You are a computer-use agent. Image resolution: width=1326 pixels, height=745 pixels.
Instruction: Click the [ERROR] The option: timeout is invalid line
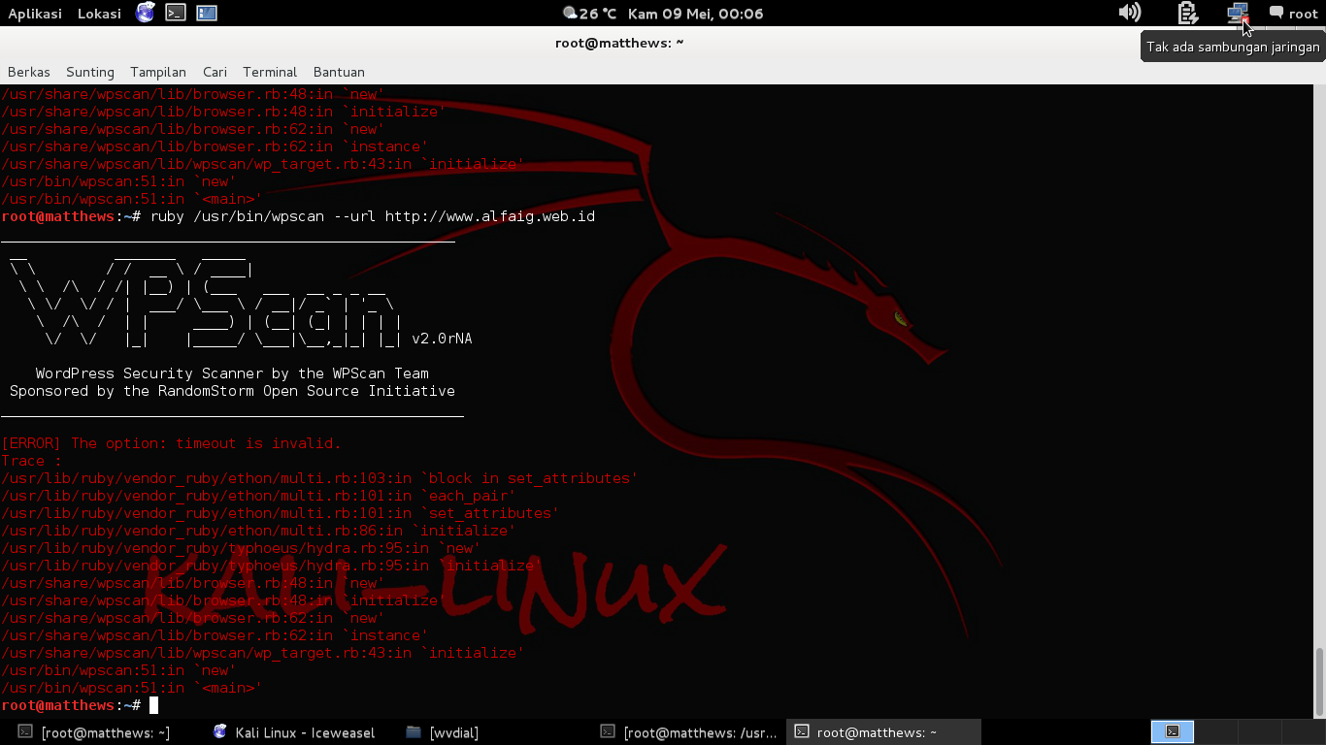pos(172,443)
